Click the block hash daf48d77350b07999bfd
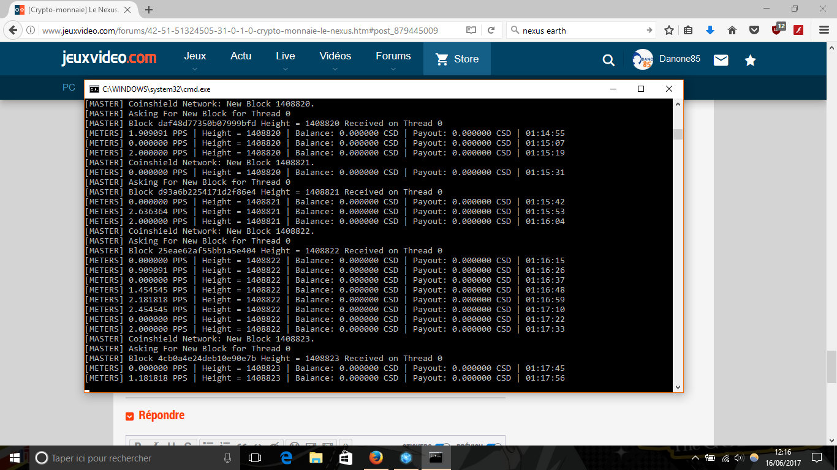 click(x=206, y=124)
